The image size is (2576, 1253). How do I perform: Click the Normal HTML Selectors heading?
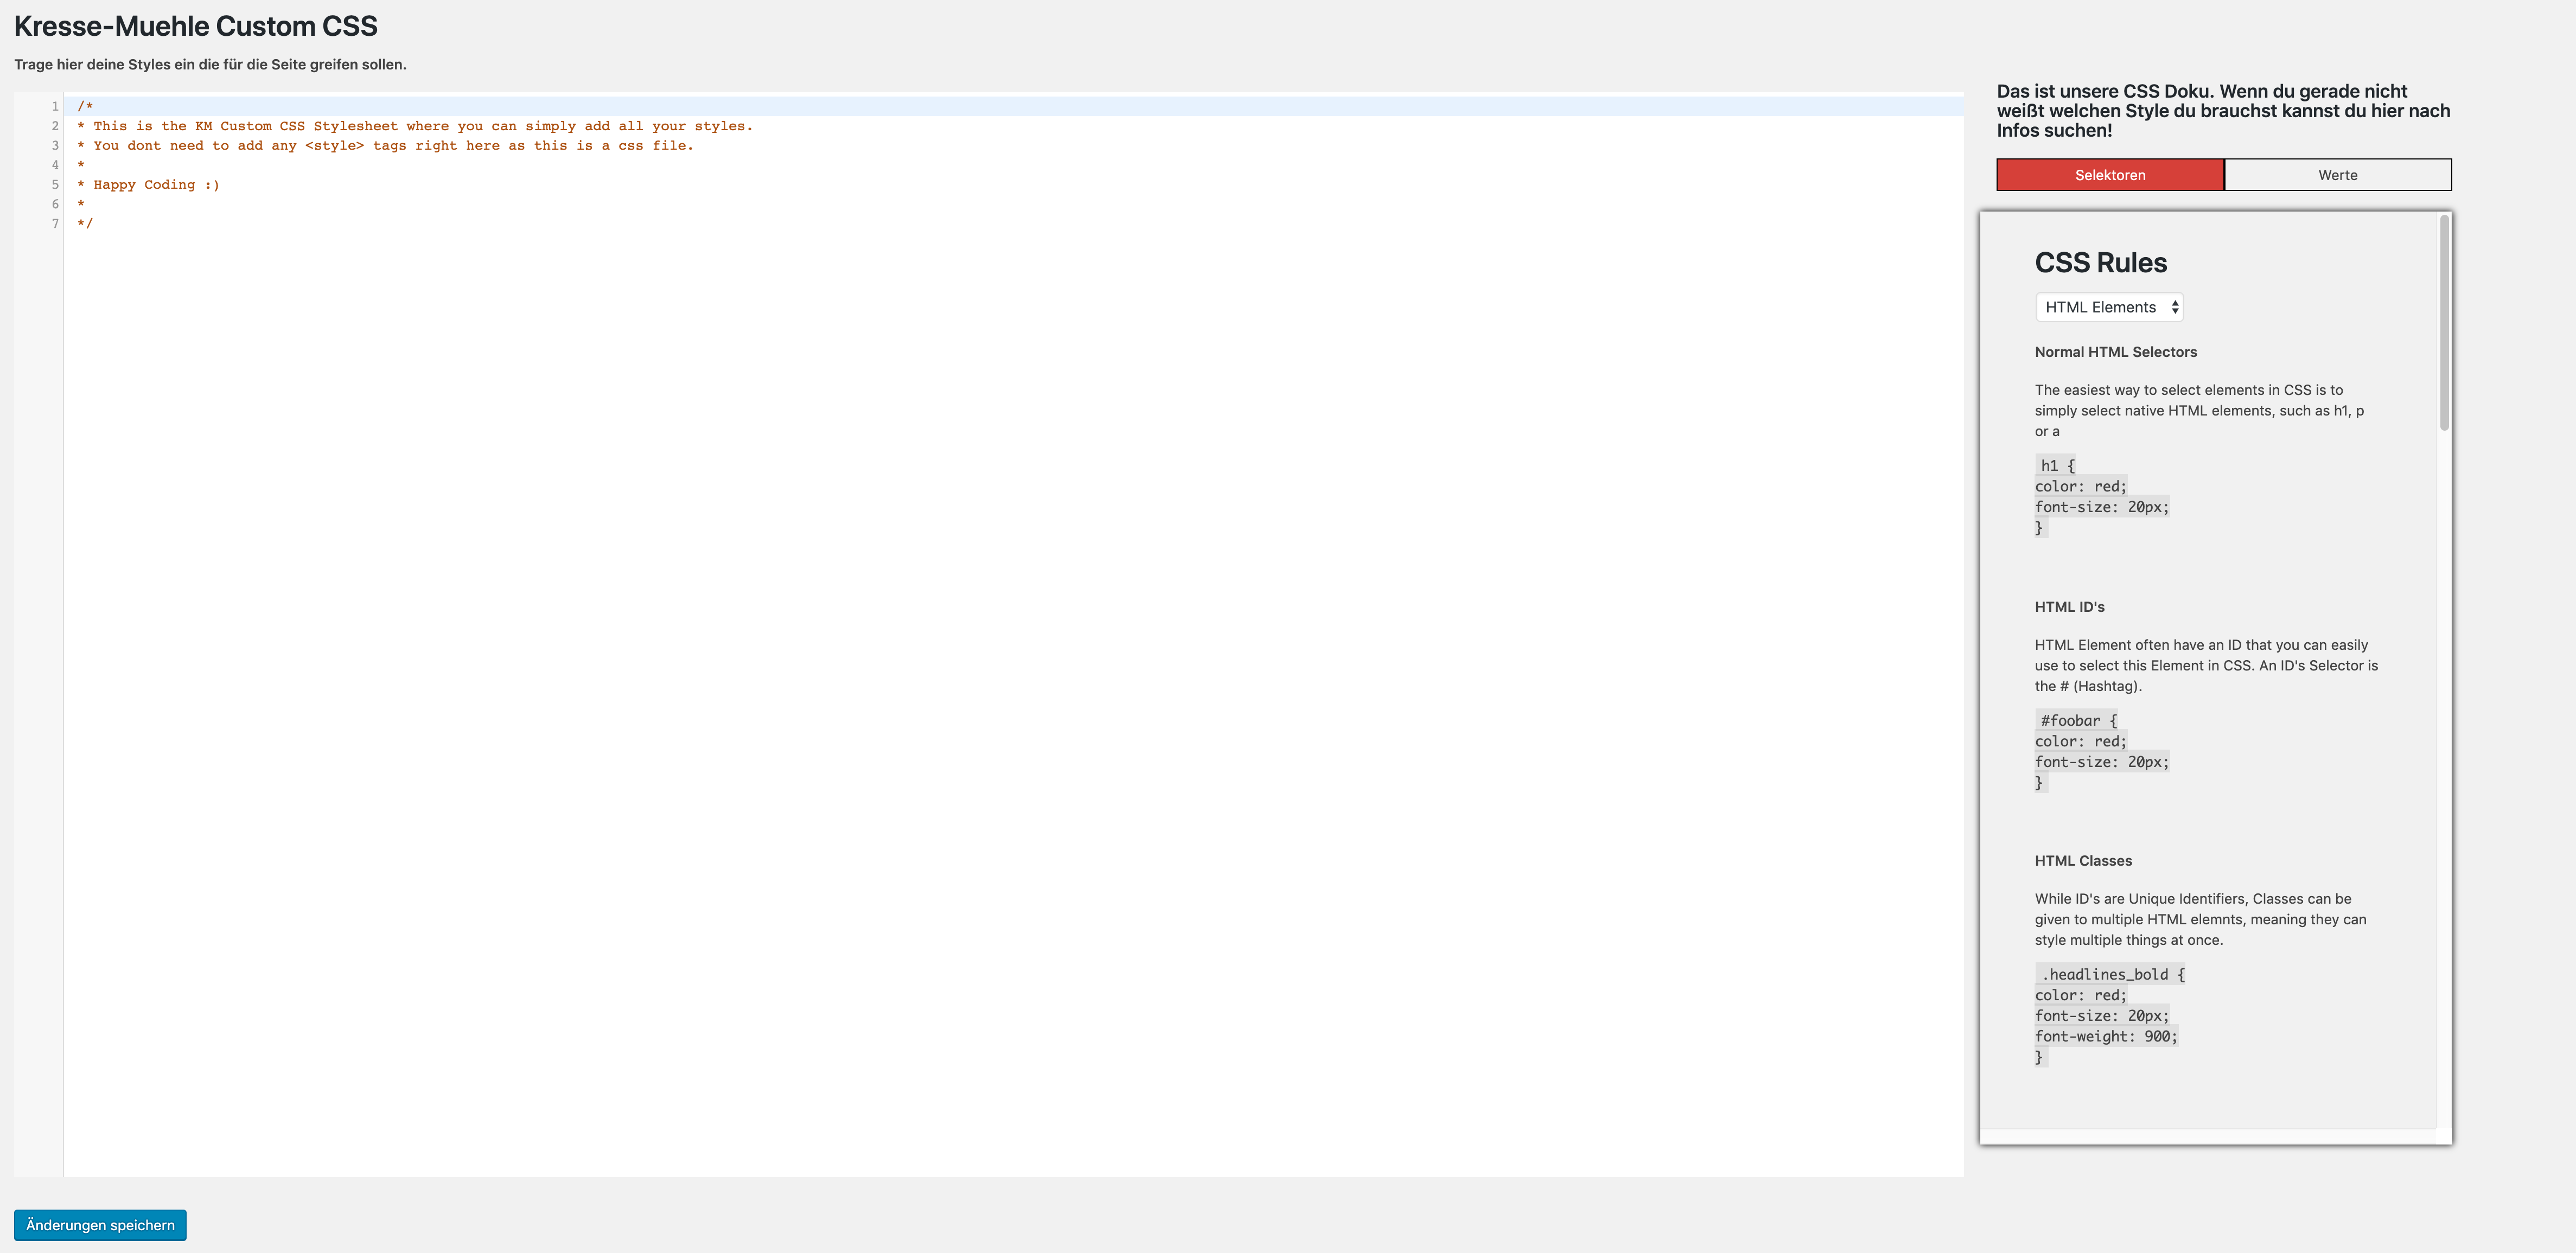[2115, 352]
